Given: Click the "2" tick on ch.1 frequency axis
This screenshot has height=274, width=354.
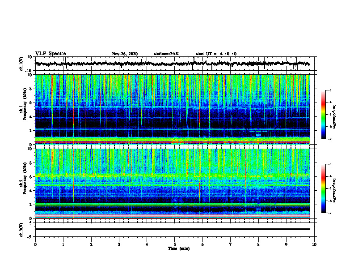Looking at the screenshot, I should [x=31, y=131].
